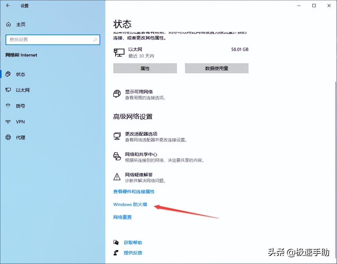Click the back arrow icon

(x=8, y=5)
